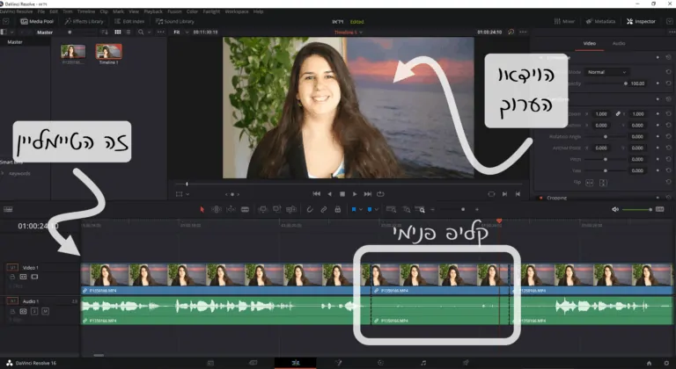Click the Replace Clip toolbar icon
The height and width of the screenshot is (369, 676).
click(x=291, y=209)
